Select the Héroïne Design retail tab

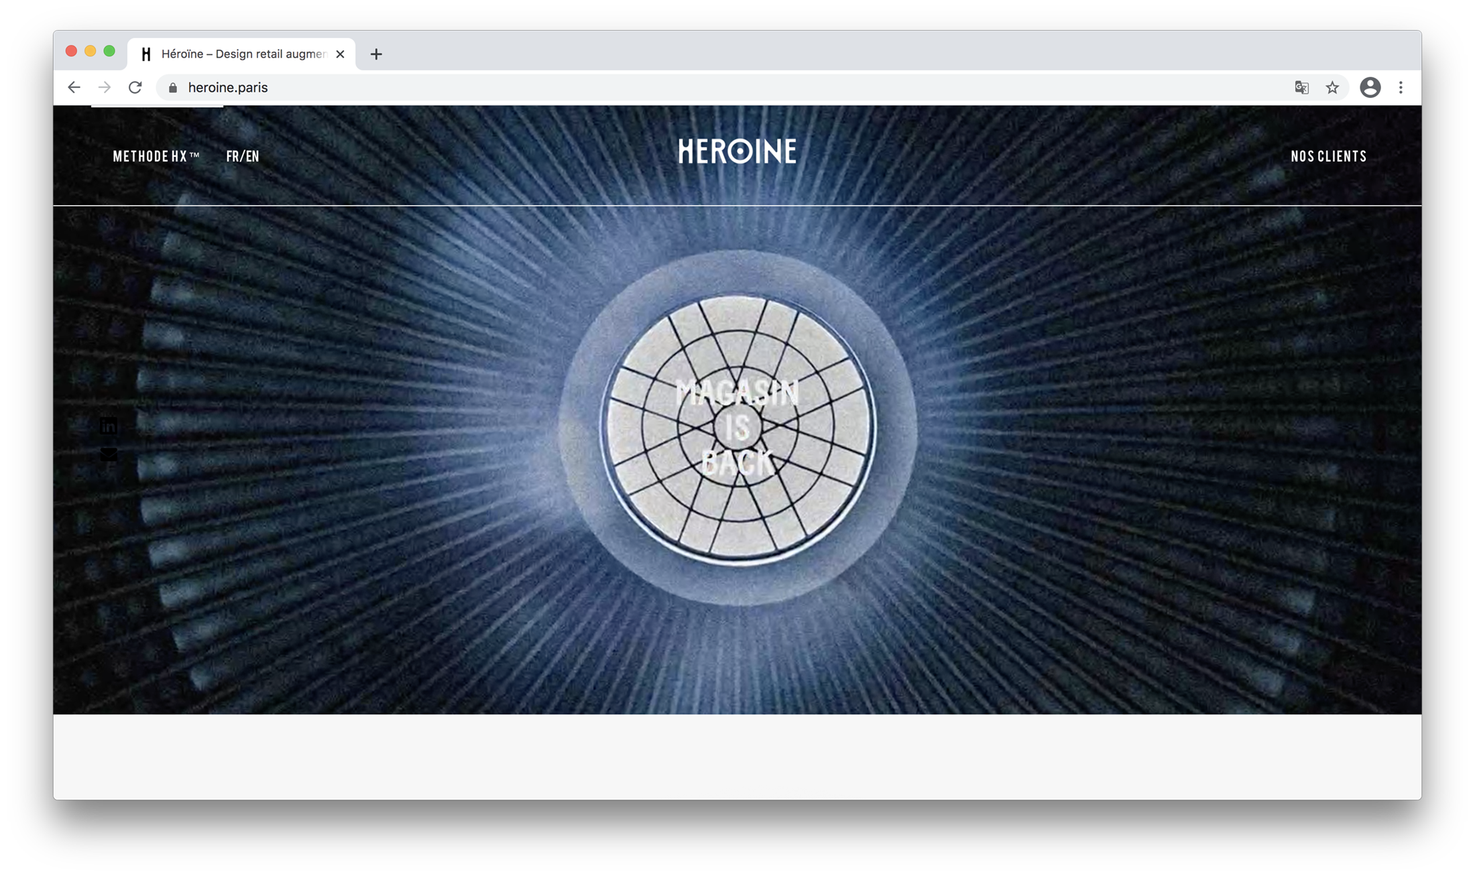241,54
